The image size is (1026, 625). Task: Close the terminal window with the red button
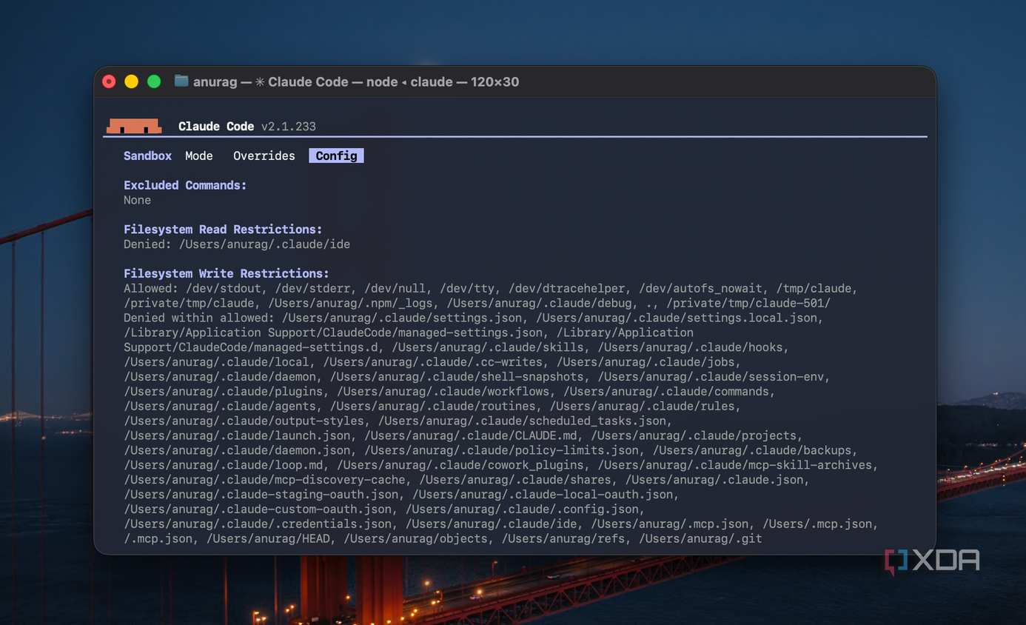pos(109,81)
